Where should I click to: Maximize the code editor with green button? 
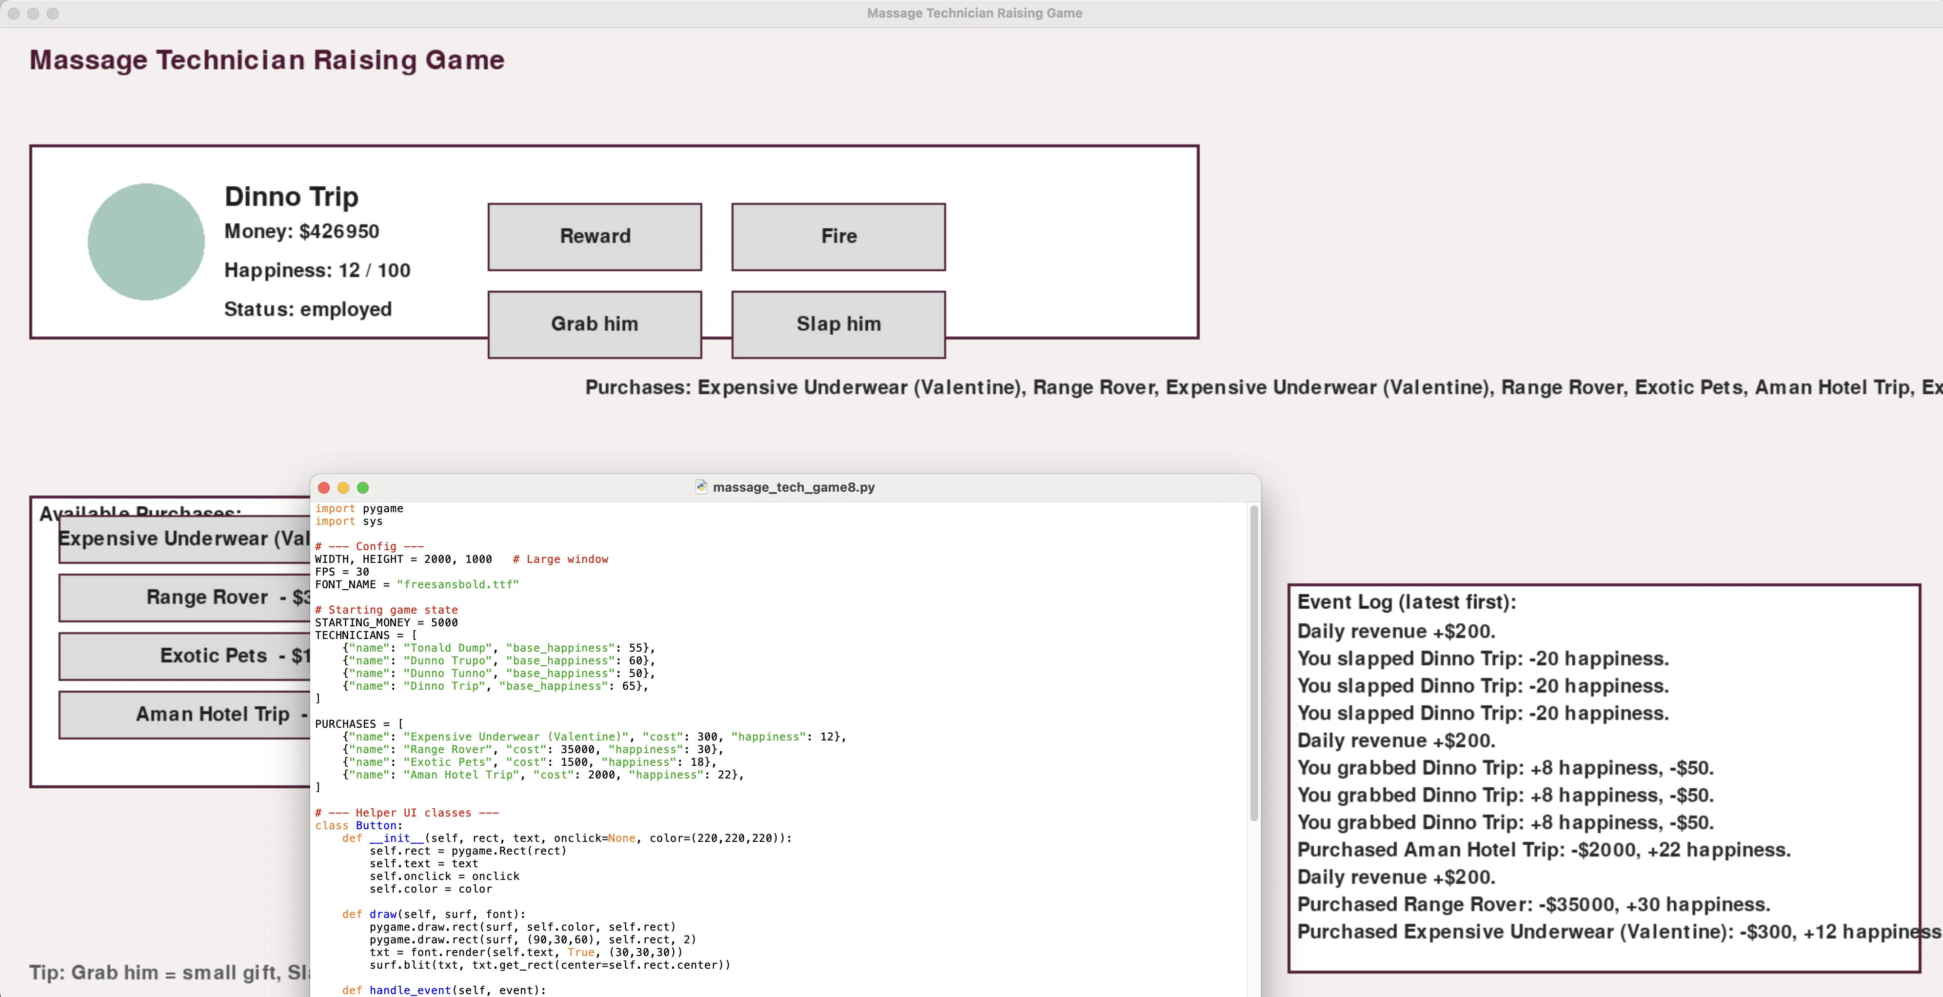click(363, 488)
